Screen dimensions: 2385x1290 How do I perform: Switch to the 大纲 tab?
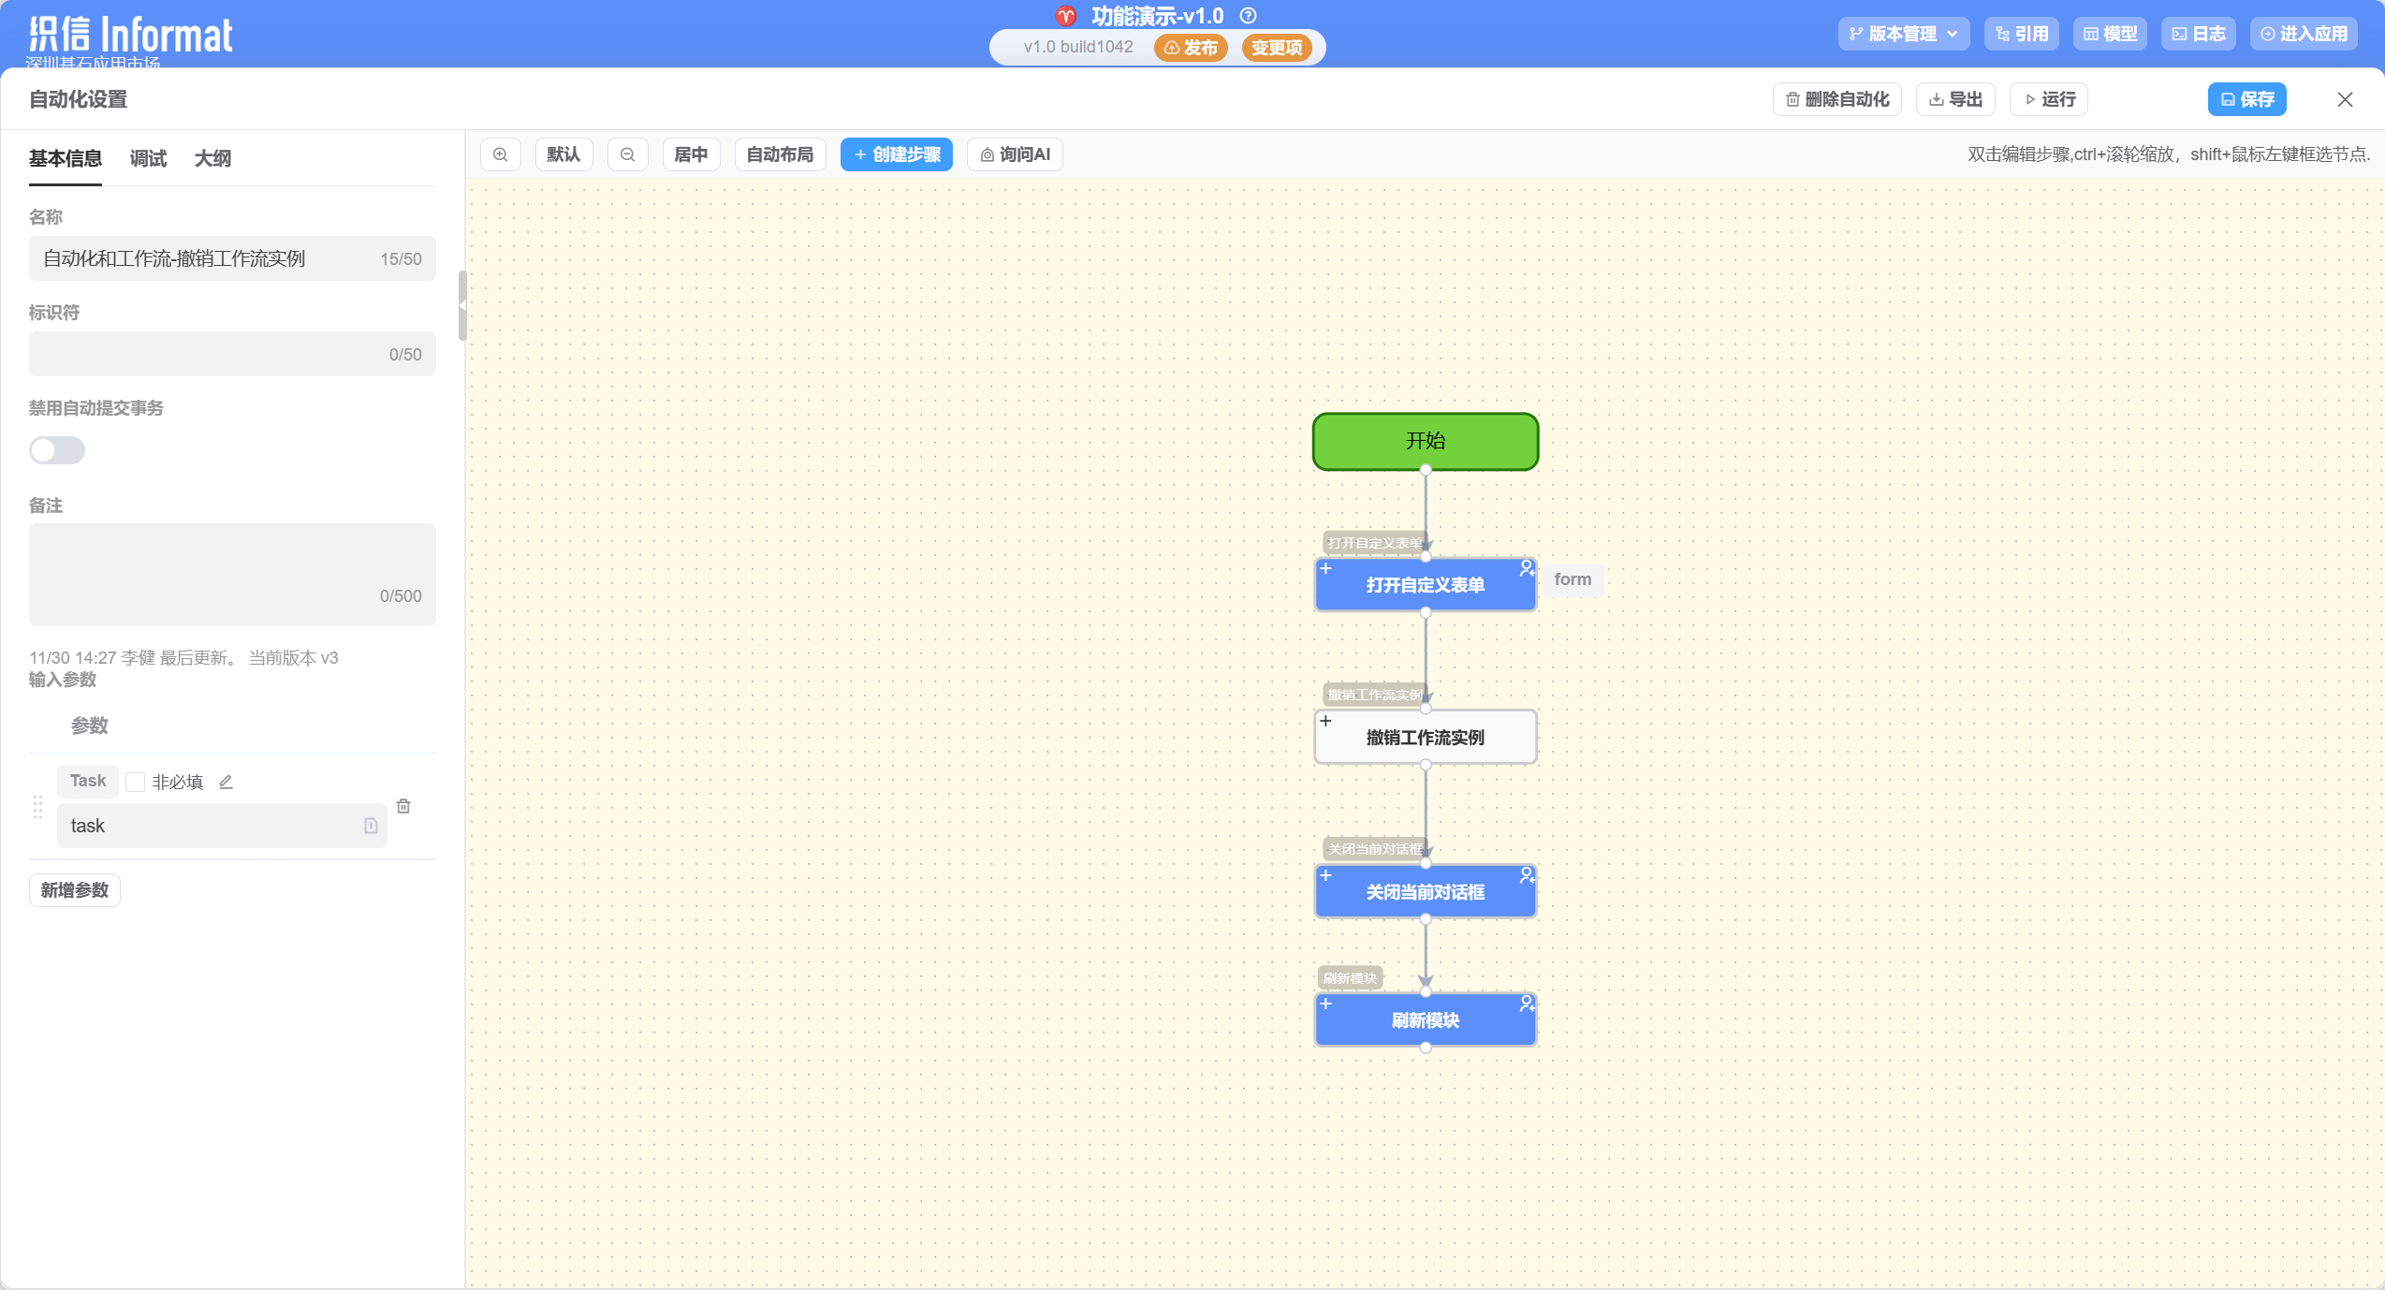point(212,158)
